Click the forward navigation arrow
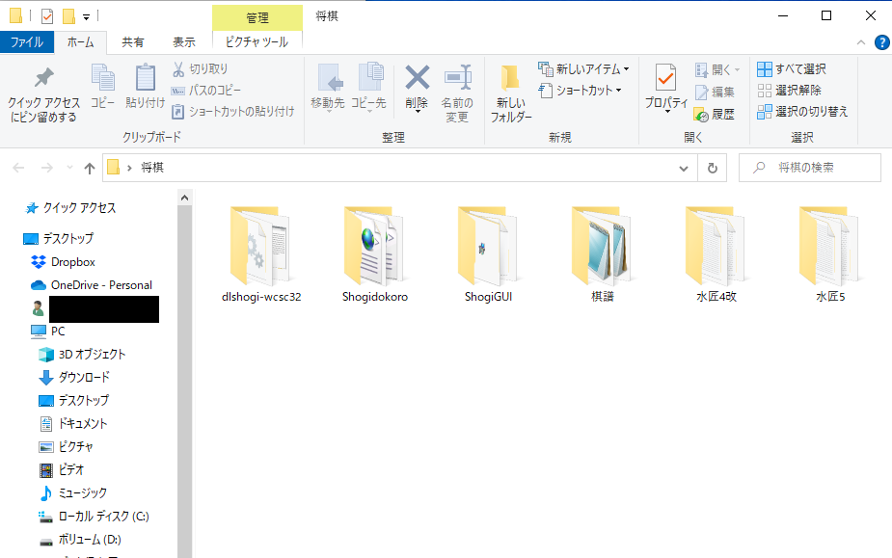 coord(47,168)
